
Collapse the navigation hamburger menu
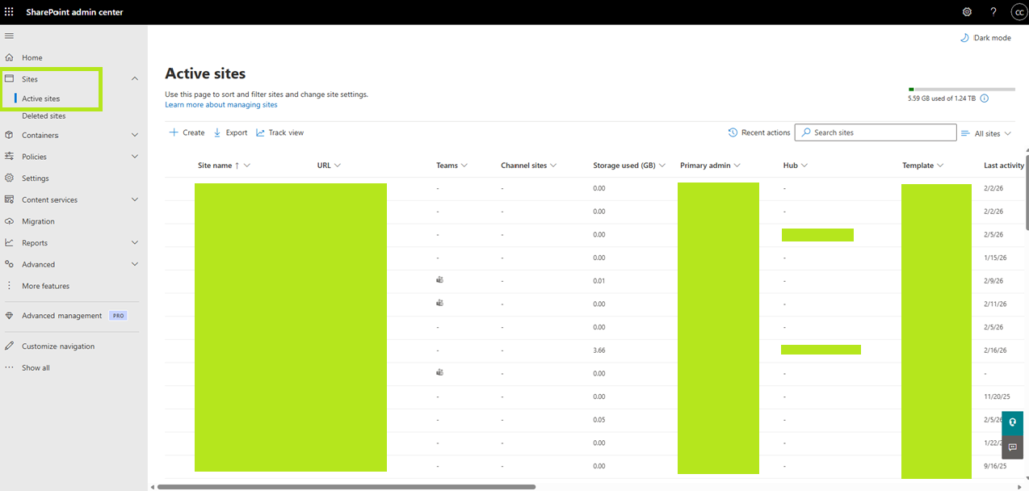point(10,36)
